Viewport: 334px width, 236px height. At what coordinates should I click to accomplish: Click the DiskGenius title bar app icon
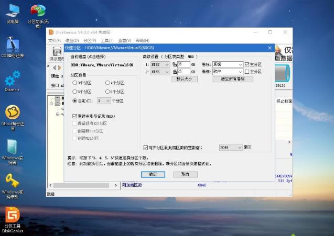pyautogui.click(x=51, y=32)
